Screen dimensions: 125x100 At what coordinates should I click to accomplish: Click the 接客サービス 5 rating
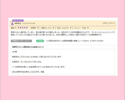[x=48, y=28]
